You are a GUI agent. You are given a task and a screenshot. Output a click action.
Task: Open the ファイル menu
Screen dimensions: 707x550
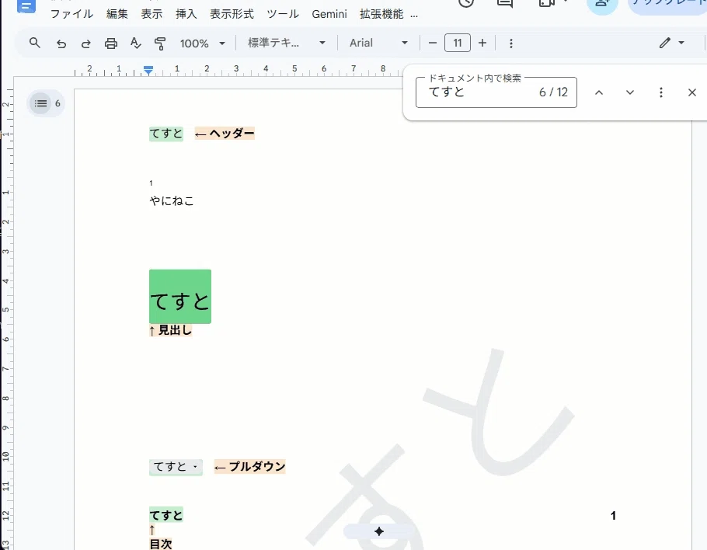tap(71, 14)
